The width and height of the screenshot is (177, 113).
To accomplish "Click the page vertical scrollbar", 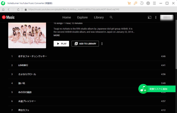I will pos(176,44).
